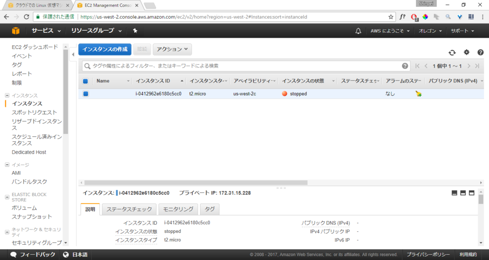Go to first page of results
Screen dimensions: 489x260
pyautogui.click(x=417, y=66)
